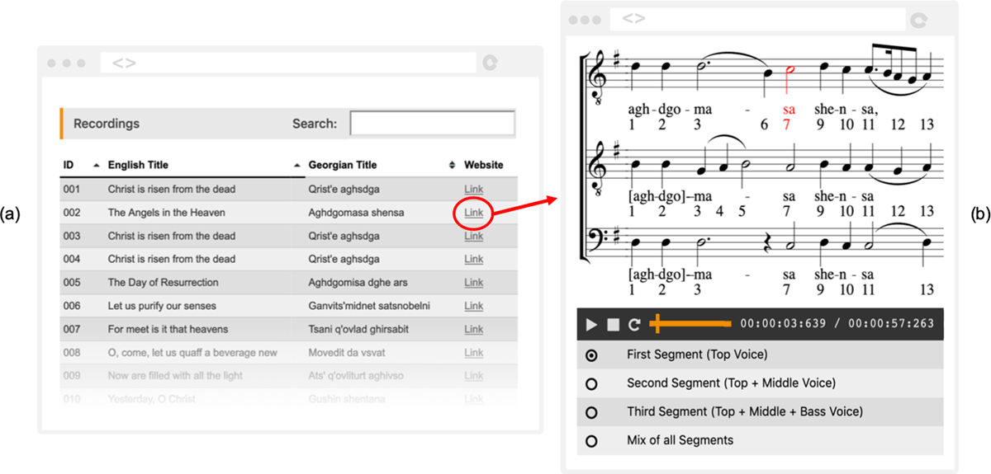Open Link for The Angels in the Heaven
991x474 pixels.
[x=473, y=213]
